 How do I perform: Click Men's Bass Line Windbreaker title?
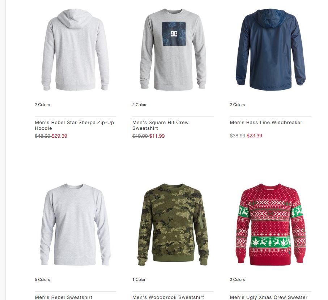(266, 123)
